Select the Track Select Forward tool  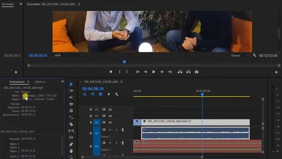coord(71,91)
